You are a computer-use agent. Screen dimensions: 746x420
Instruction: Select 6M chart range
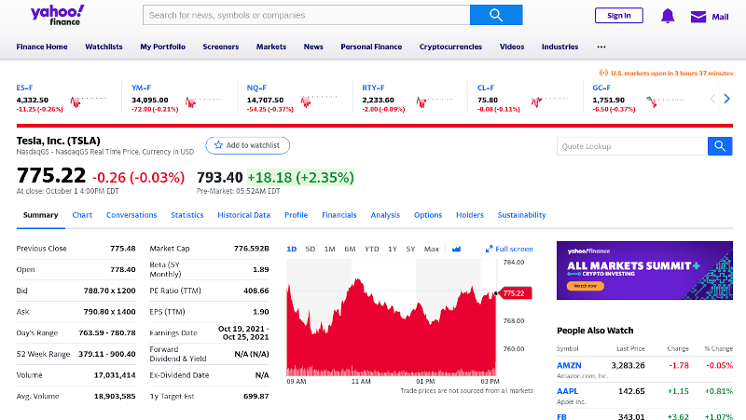point(350,249)
